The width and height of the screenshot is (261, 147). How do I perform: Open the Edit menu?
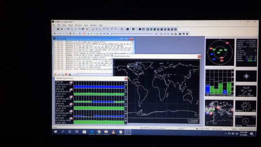coord(59,25)
